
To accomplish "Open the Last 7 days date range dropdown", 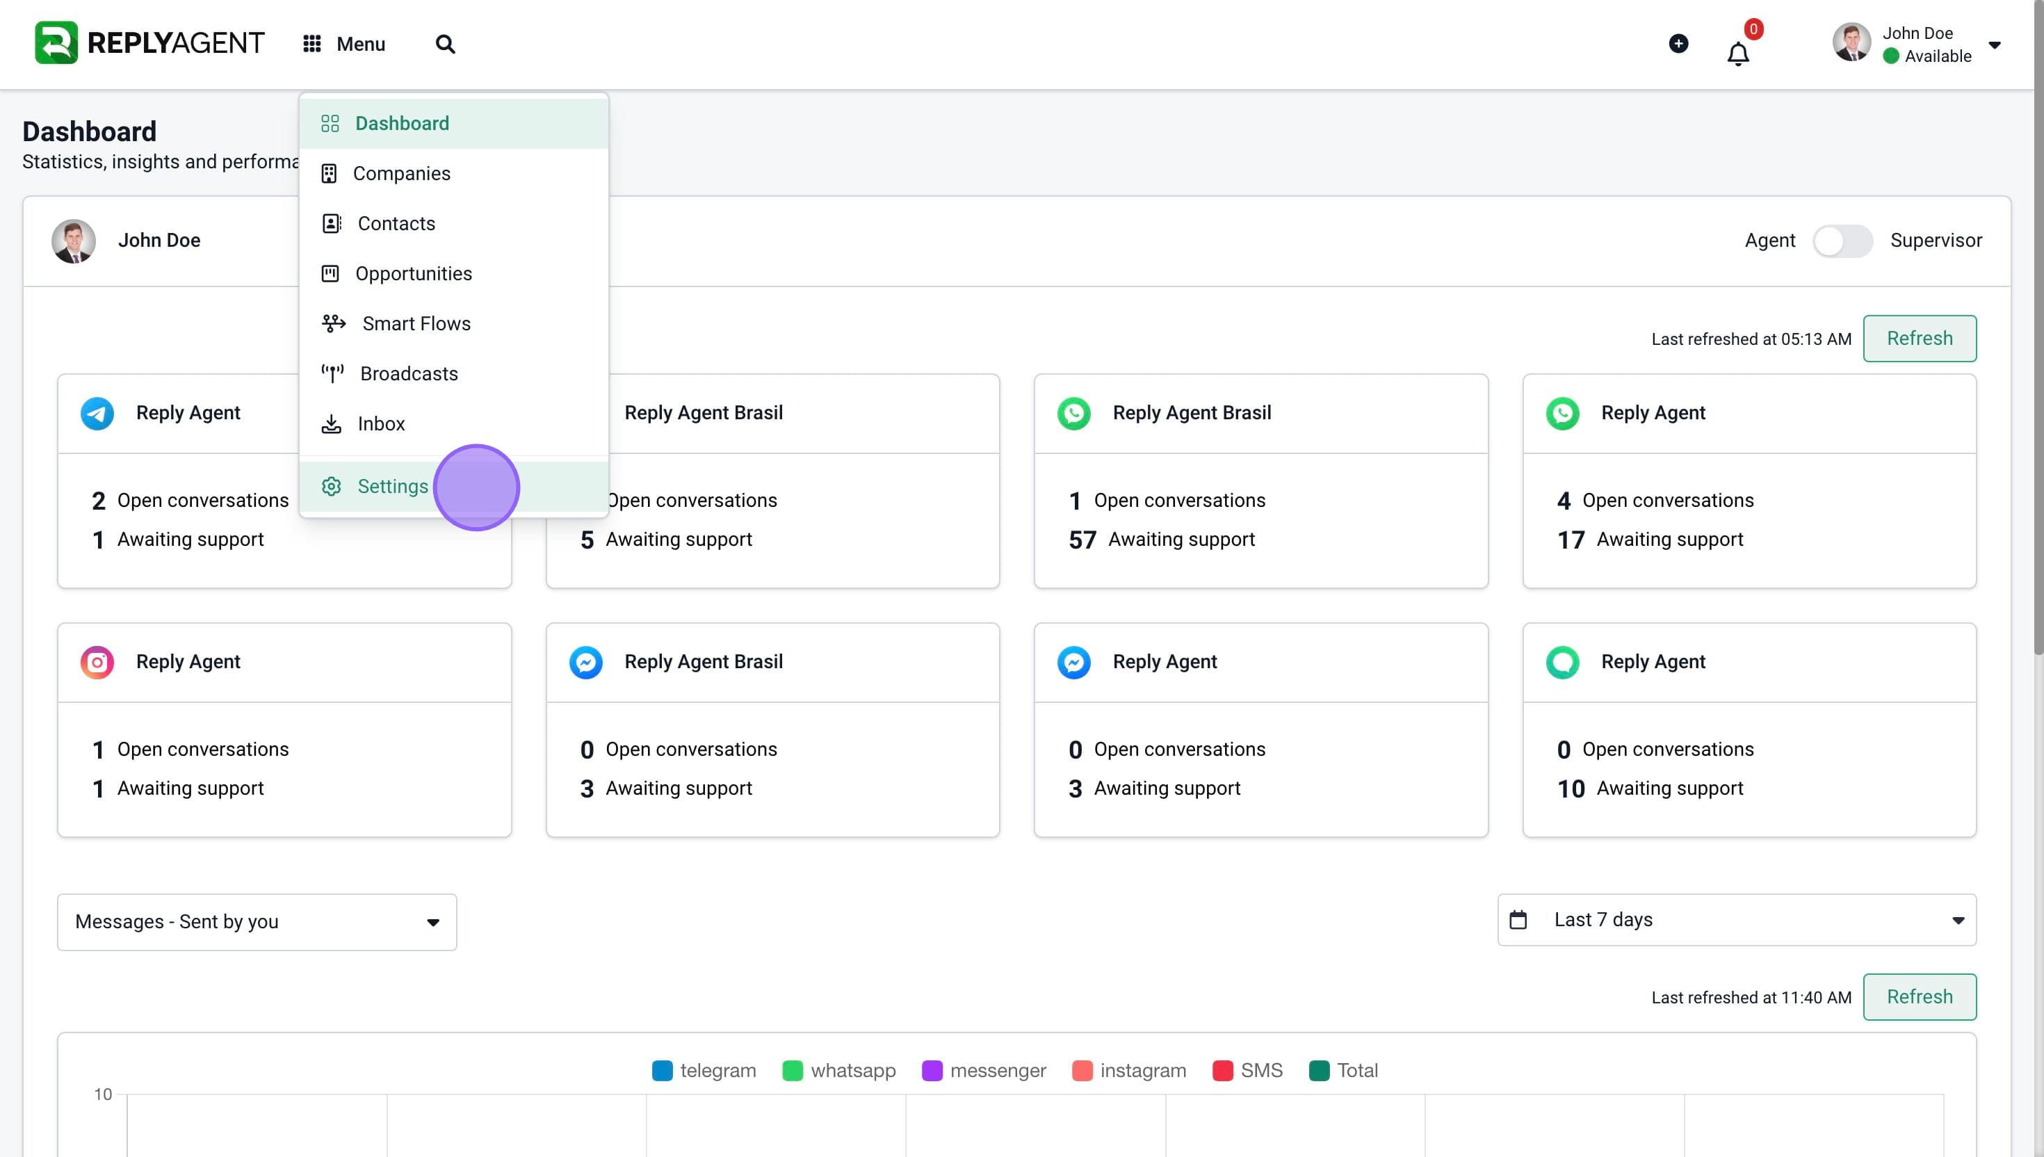I will [1737, 919].
